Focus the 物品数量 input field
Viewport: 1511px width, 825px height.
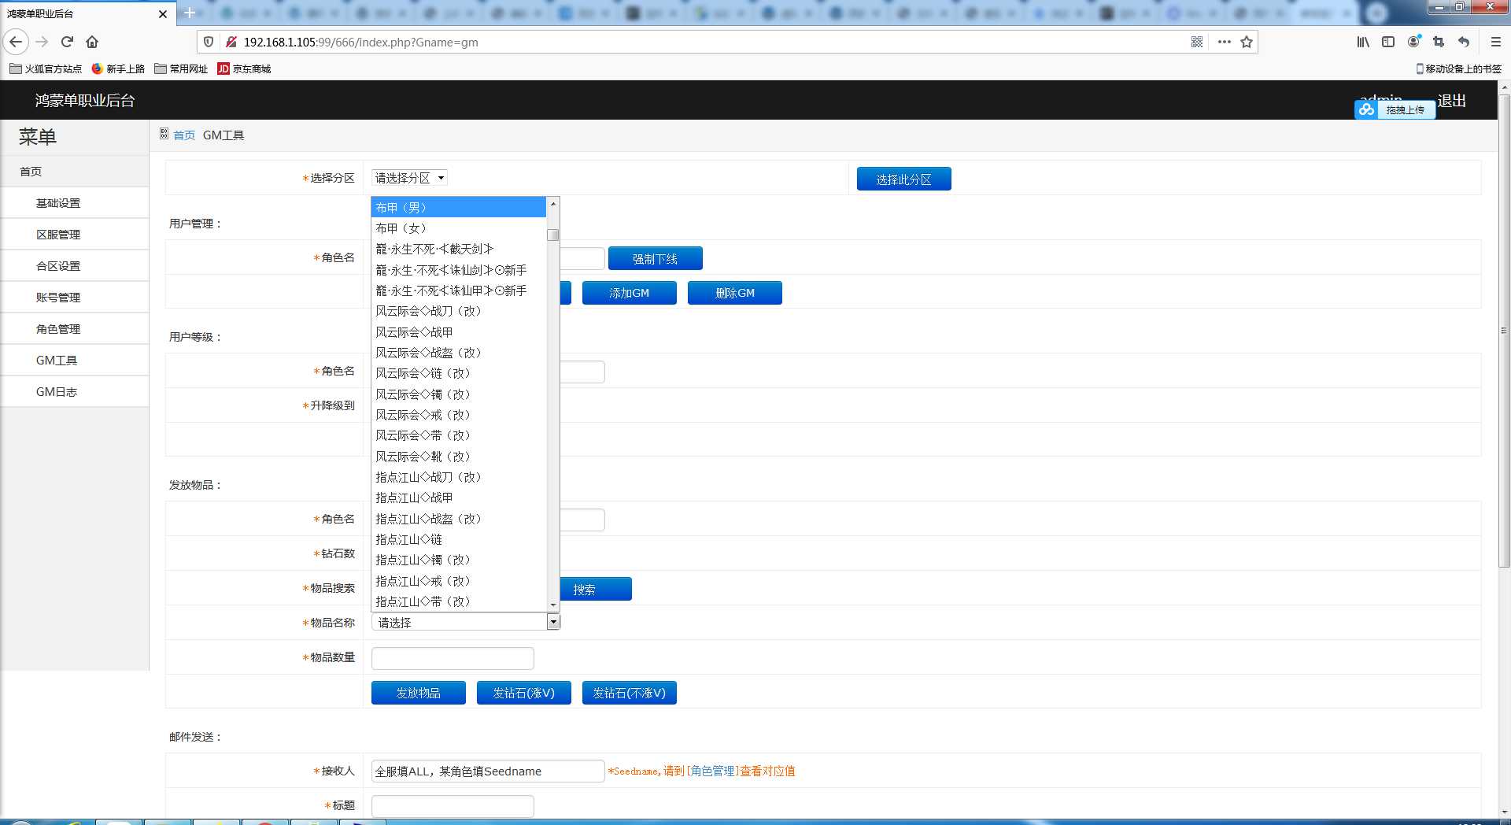[453, 658]
